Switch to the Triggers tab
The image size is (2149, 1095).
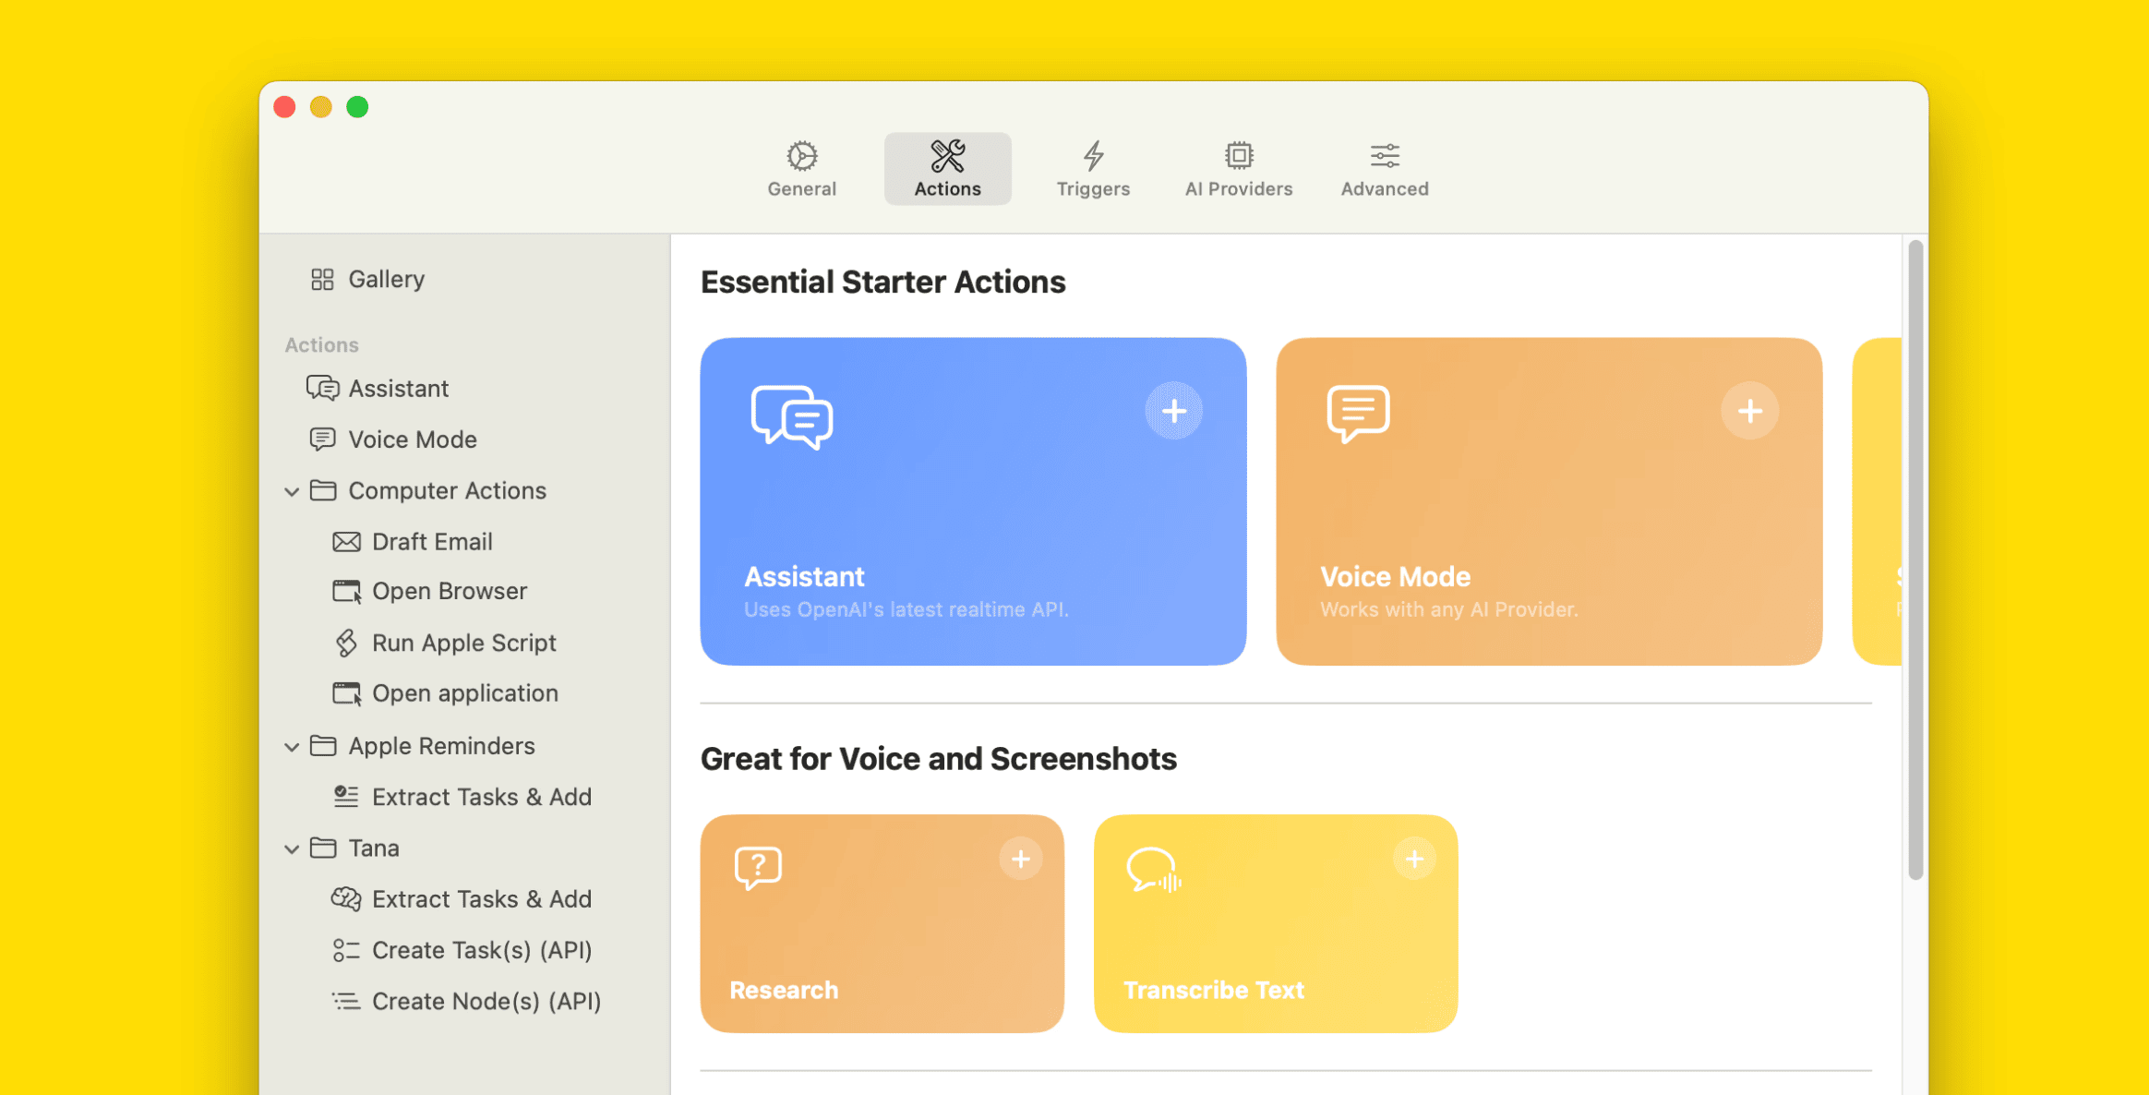coord(1093,169)
